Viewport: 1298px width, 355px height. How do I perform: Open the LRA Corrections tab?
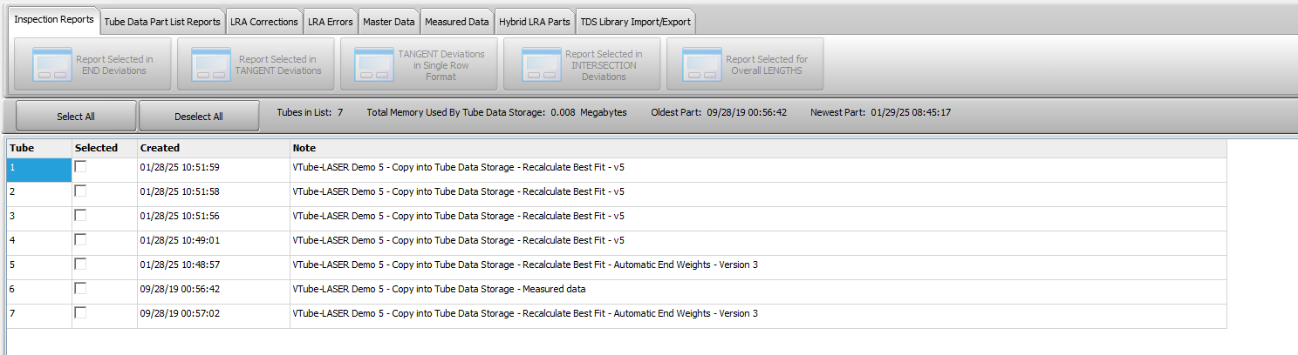click(x=264, y=22)
